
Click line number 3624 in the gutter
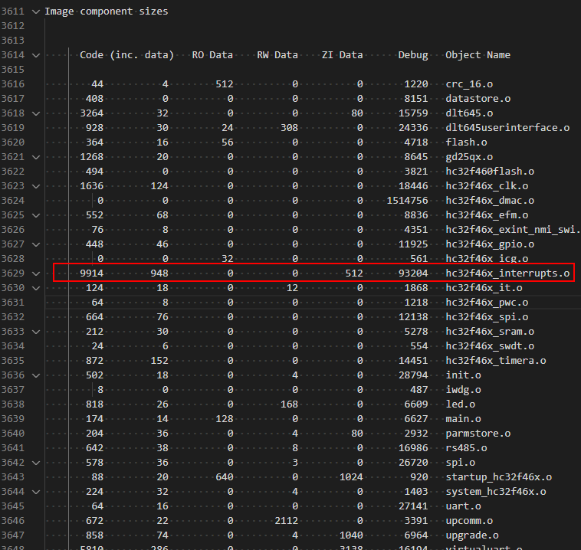(x=13, y=201)
